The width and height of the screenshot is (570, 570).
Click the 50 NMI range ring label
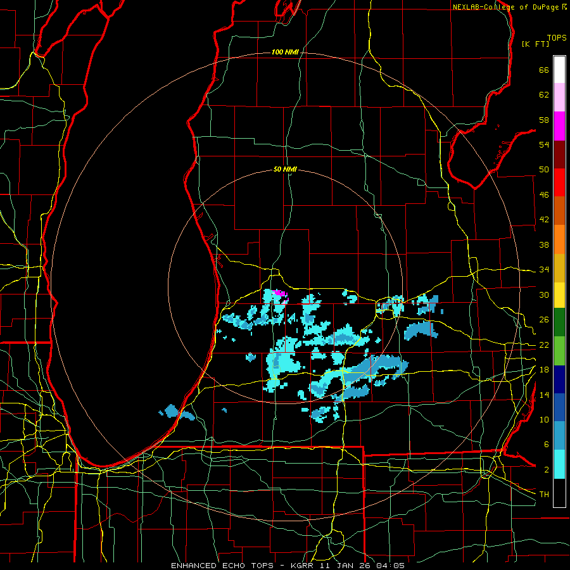pos(285,169)
